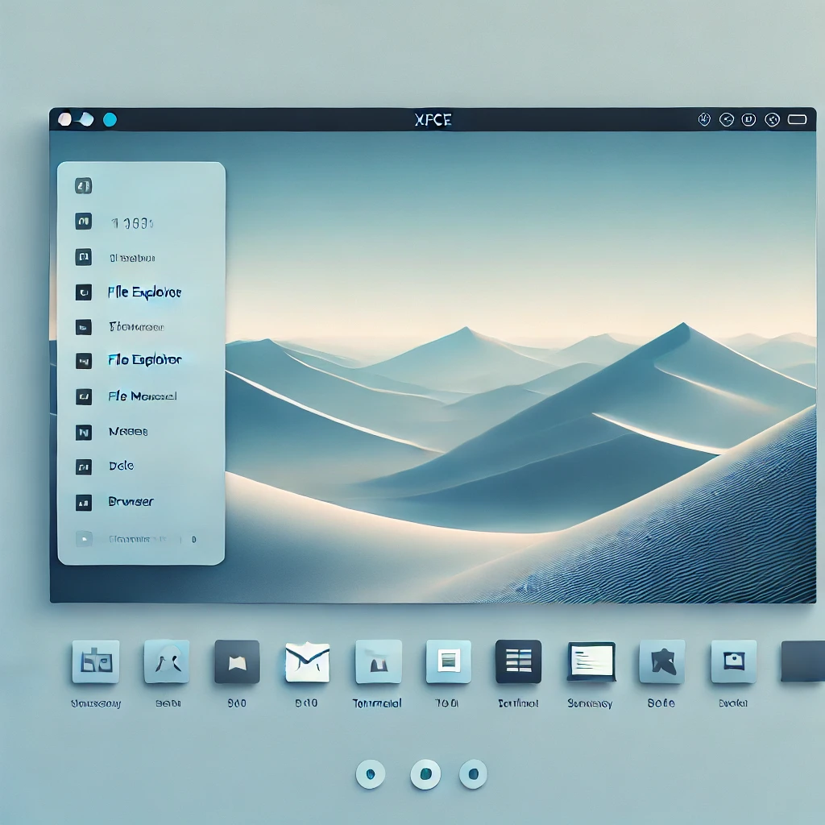Viewport: 825px width, 825px height.
Task: Click the icon beside the File Manager entry
Action: (83, 396)
